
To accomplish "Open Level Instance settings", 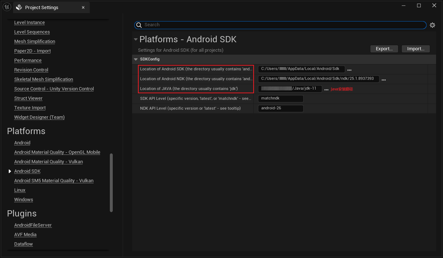I will point(30,23).
